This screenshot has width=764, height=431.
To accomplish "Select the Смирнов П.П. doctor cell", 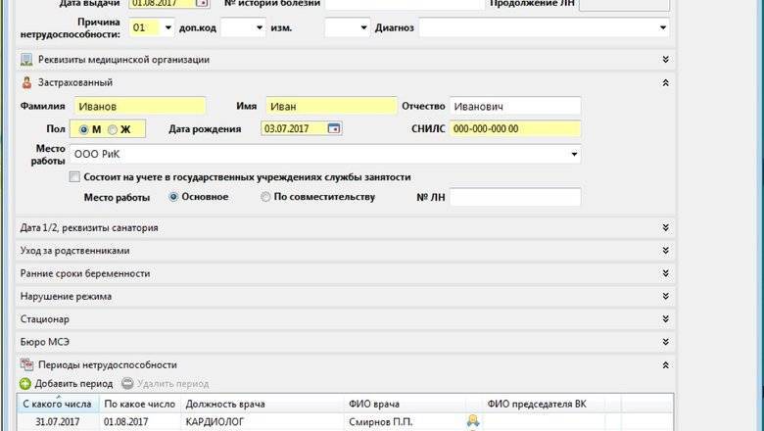I will tap(405, 422).
